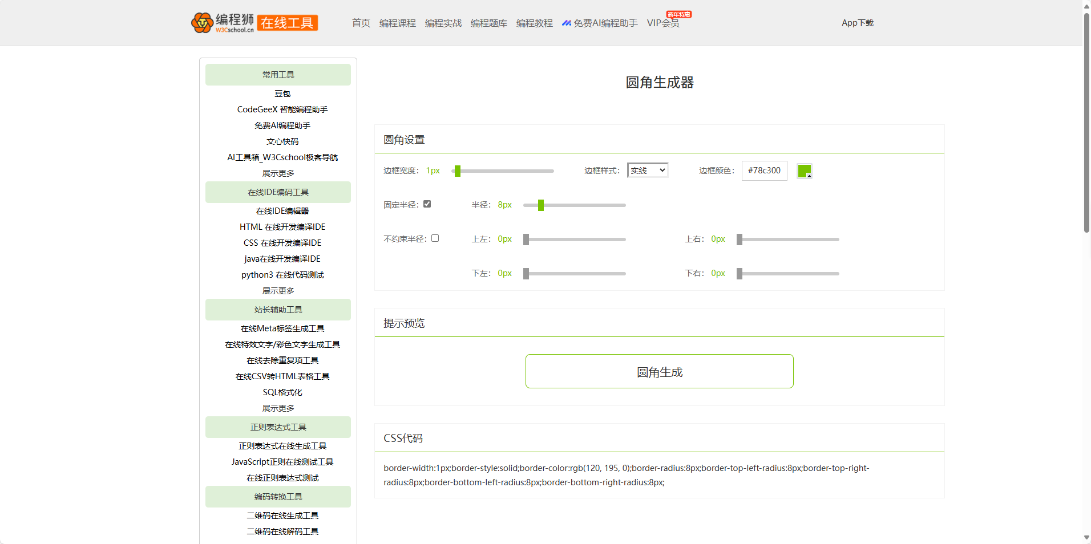Viewport: 1091px width, 544px height.
Task: Open the 豆包 tool link
Action: (282, 94)
